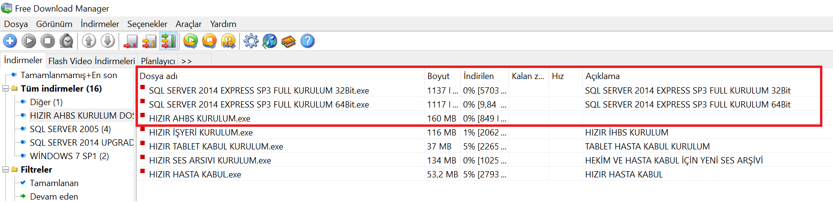Image resolution: width=833 pixels, height=202 pixels.
Task: Move download up with the up arrow icon
Action: click(89, 41)
